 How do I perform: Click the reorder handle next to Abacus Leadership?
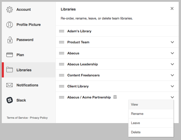(x=62, y=64)
